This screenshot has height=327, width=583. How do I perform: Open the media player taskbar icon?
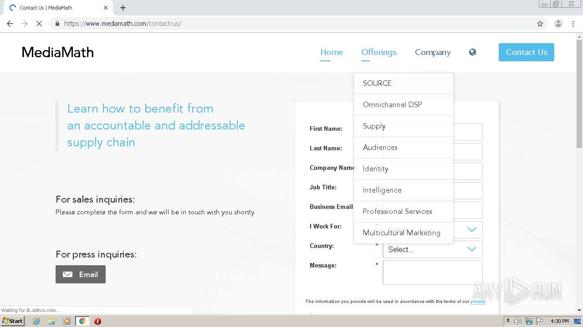coord(67,321)
